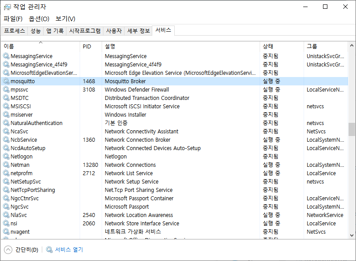Screen dimensions: 356x261
Task: Click the Network Connectivity Assistant description
Action: 141,131
